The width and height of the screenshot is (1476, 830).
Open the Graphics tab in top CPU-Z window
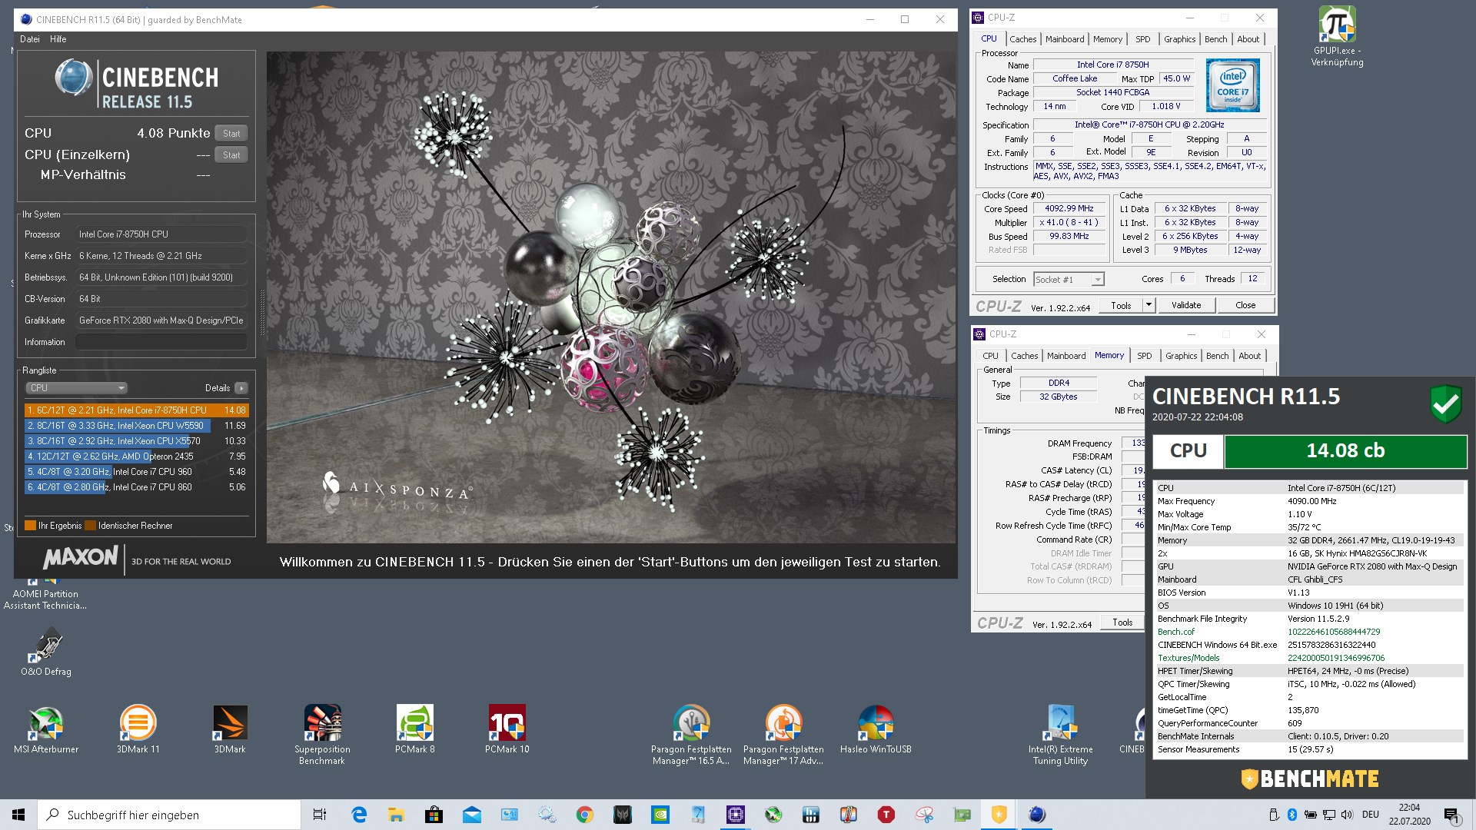tap(1179, 39)
